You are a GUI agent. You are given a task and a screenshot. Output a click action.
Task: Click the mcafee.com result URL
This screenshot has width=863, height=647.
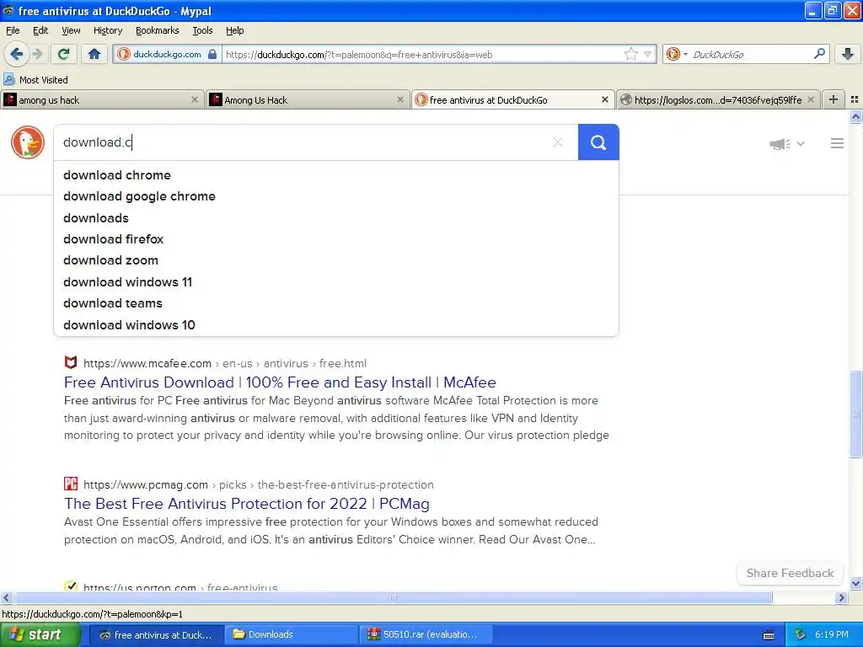click(x=224, y=363)
